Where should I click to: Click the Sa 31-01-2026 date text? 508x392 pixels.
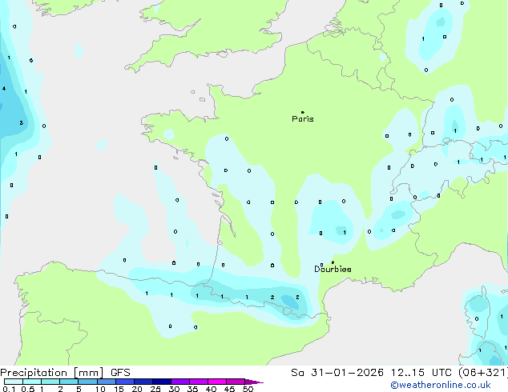(x=337, y=373)
